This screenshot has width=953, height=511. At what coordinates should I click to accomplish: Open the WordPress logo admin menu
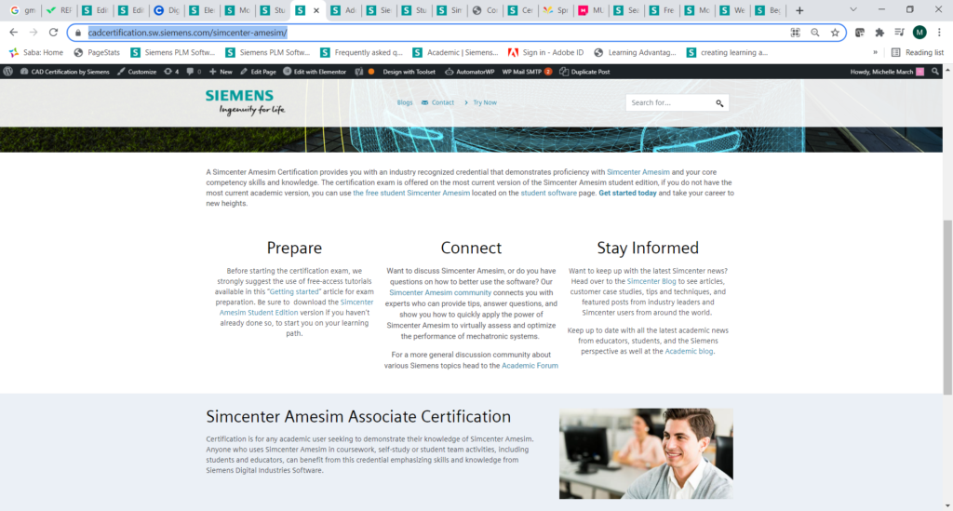pyautogui.click(x=7, y=72)
